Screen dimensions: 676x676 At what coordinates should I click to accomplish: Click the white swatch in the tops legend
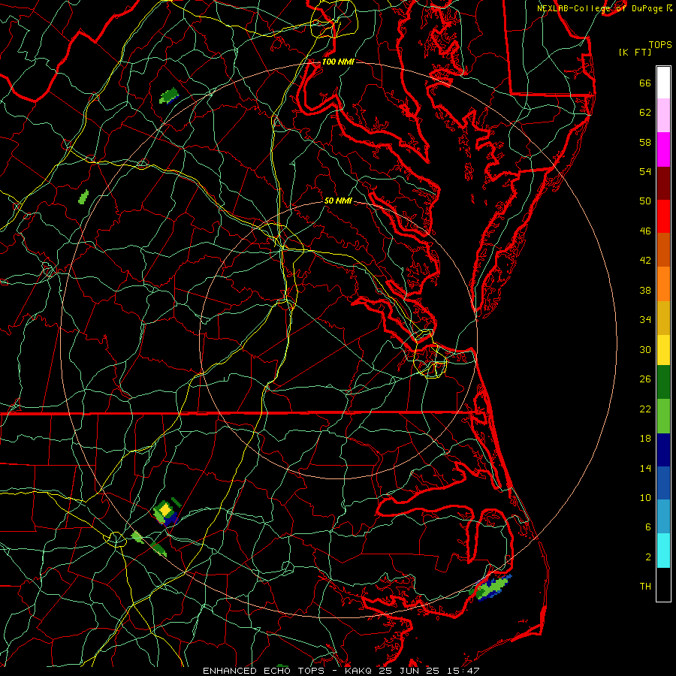[663, 83]
